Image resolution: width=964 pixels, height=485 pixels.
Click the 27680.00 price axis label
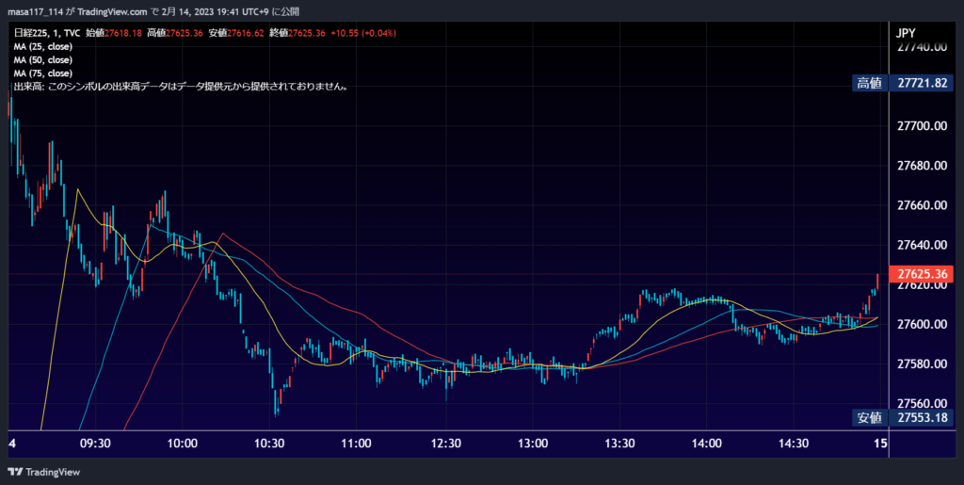click(x=922, y=166)
